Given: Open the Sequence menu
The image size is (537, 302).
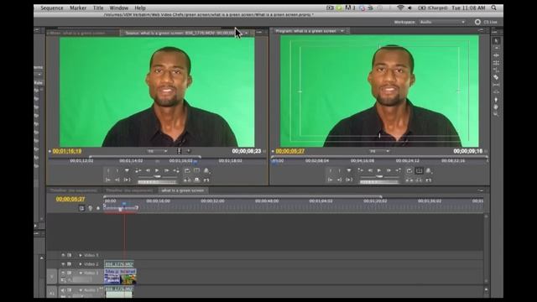Looking at the screenshot, I should pyautogui.click(x=52, y=8).
